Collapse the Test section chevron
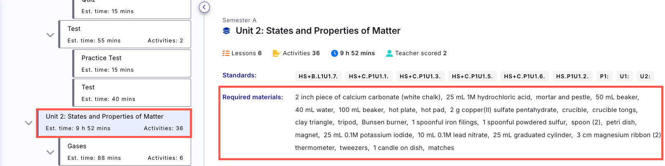 (50, 35)
